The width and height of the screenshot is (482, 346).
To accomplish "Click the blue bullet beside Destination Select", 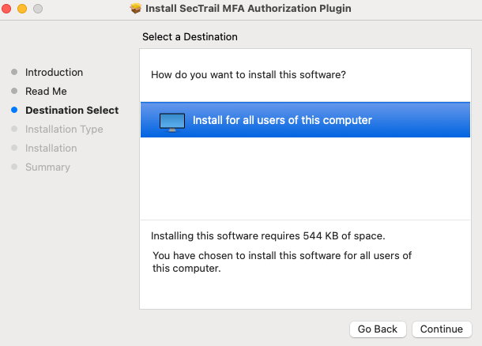I will [x=14, y=110].
